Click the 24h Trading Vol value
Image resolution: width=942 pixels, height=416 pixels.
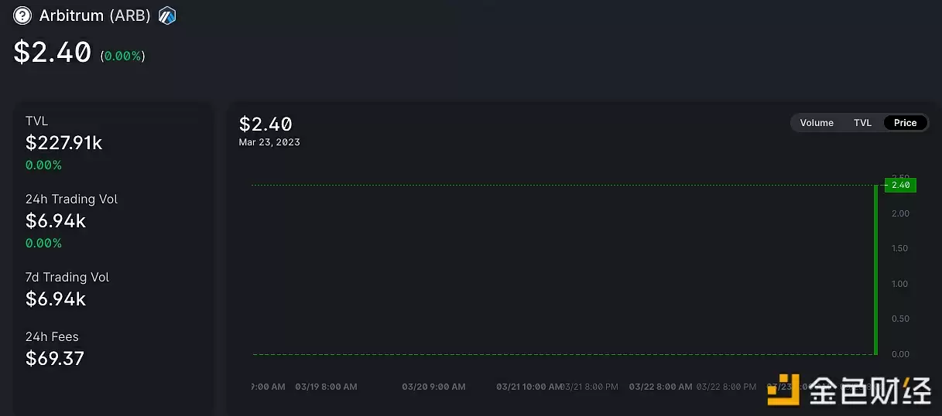click(56, 221)
